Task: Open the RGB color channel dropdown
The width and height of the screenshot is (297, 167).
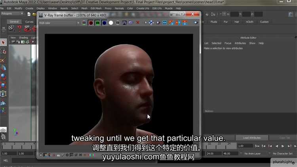Action: 59,23
